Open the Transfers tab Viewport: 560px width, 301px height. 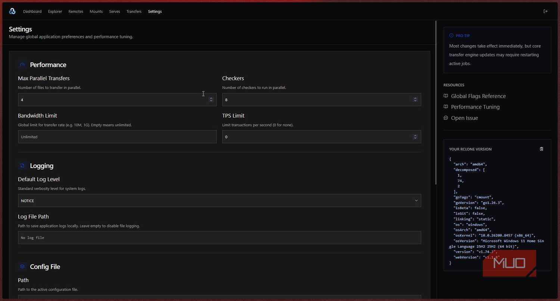[134, 12]
